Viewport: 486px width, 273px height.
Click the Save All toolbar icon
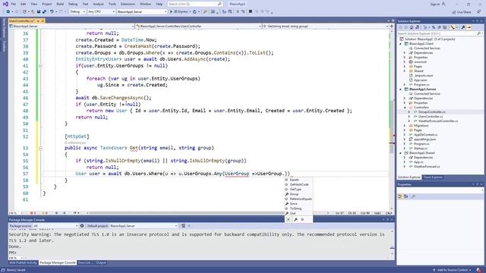44,12
